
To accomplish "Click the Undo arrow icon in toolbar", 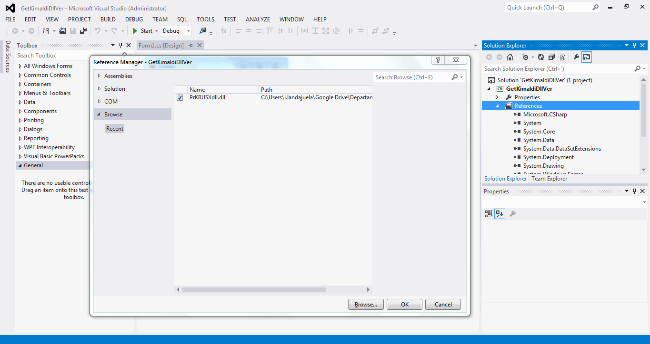I will [x=97, y=31].
